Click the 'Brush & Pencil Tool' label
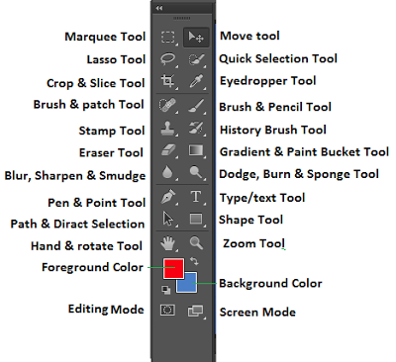 pos(275,107)
